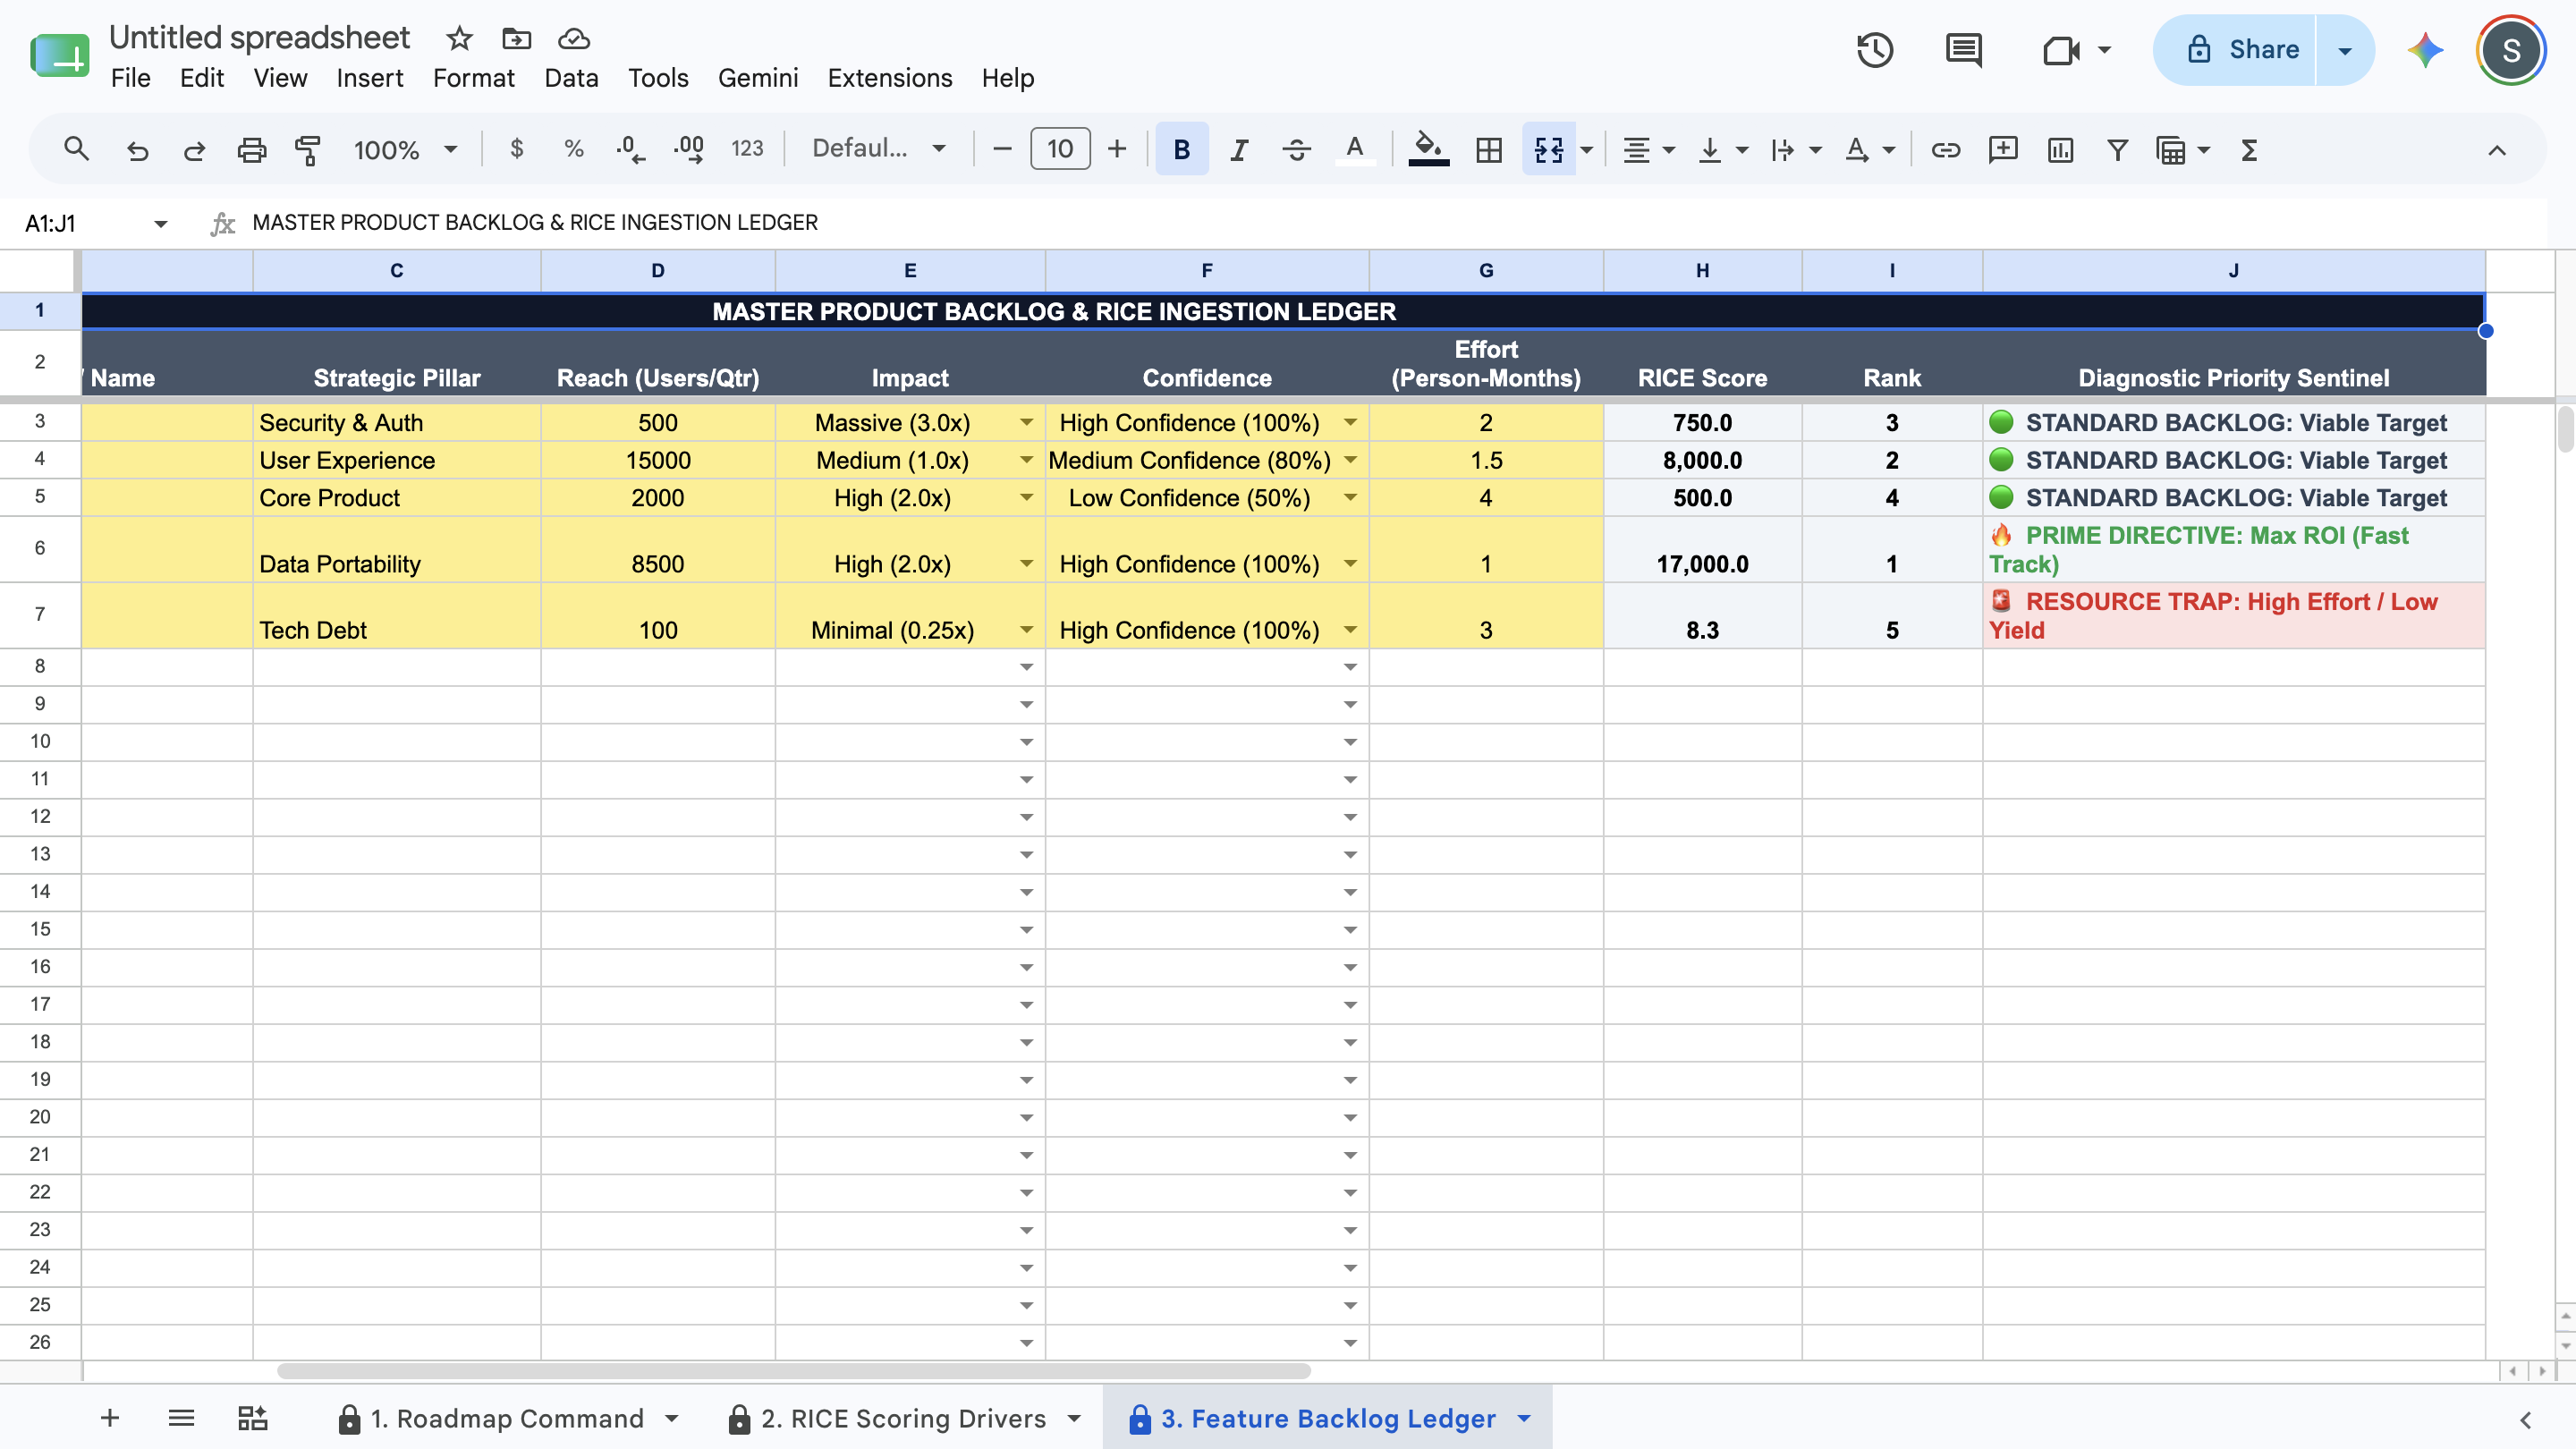Screen dimensions: 2576x1449
Task: Collapse the toolbar with the chevron
Action: [x=2496, y=150]
